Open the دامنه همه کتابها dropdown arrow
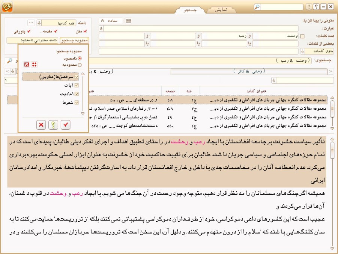Viewport: 338px width, 254px height. point(39,23)
